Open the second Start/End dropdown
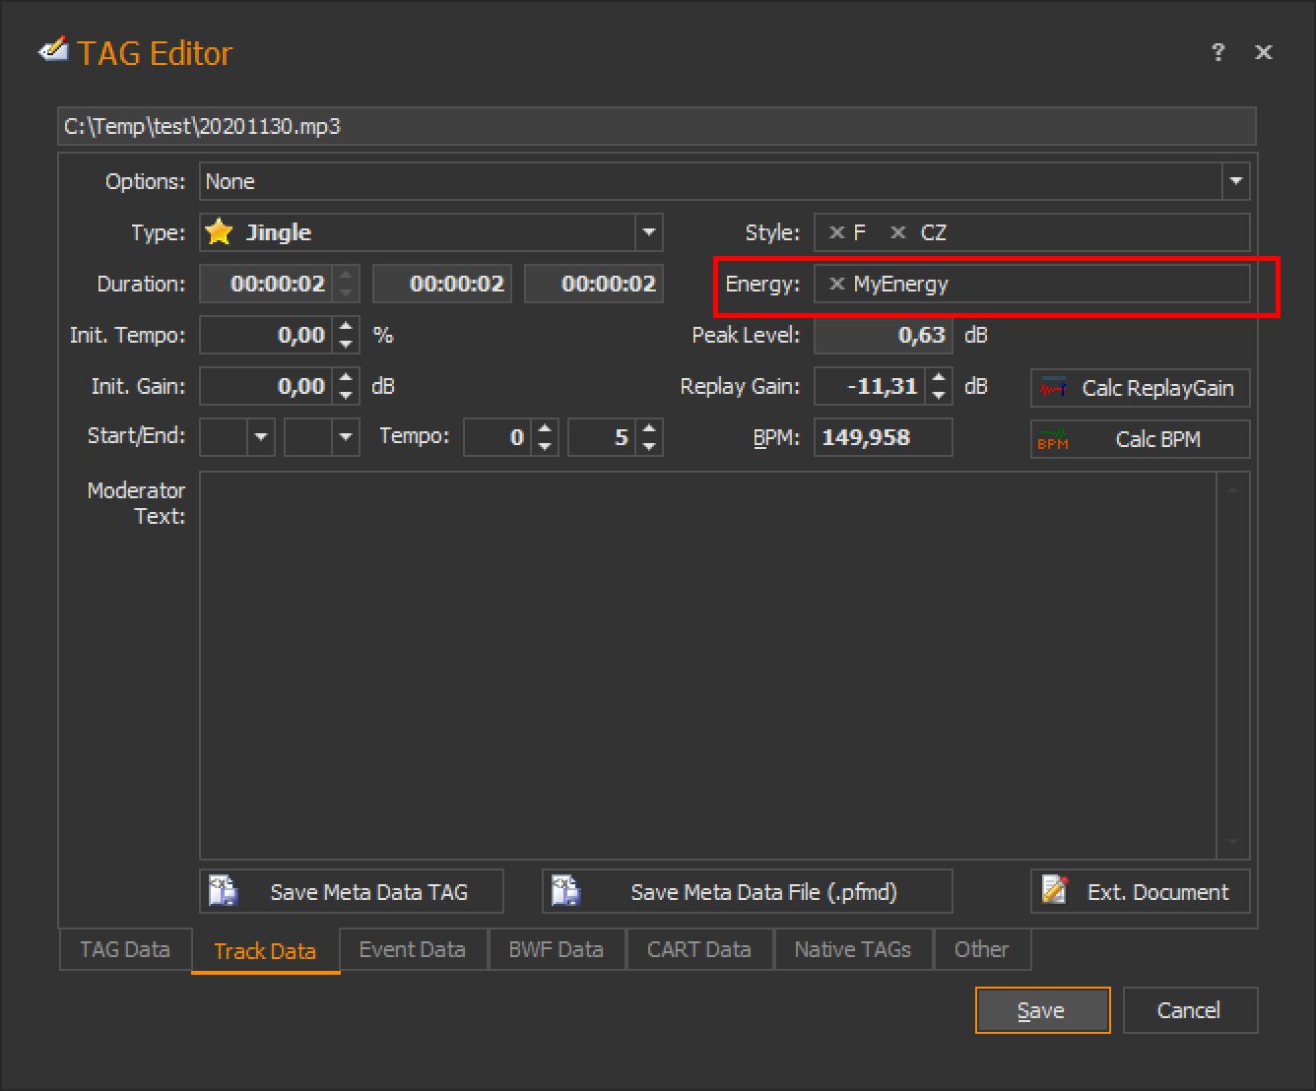Image resolution: width=1316 pixels, height=1091 pixels. (346, 437)
